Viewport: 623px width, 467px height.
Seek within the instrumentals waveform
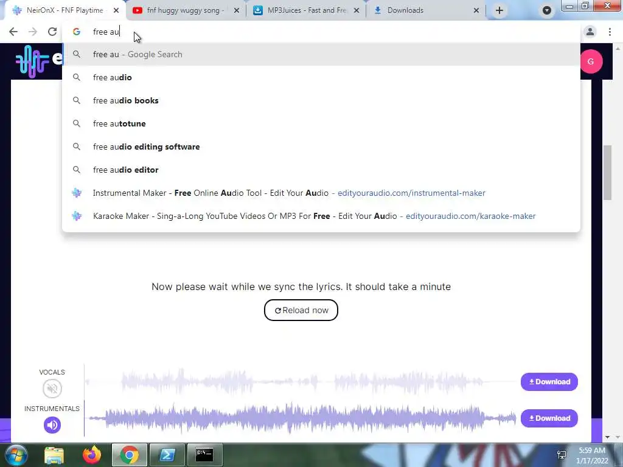point(301,418)
